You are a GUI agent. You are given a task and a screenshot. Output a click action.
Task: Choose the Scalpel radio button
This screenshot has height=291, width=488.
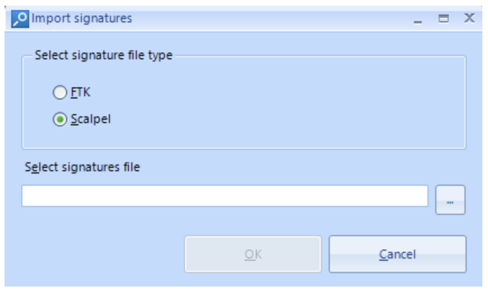click(60, 120)
